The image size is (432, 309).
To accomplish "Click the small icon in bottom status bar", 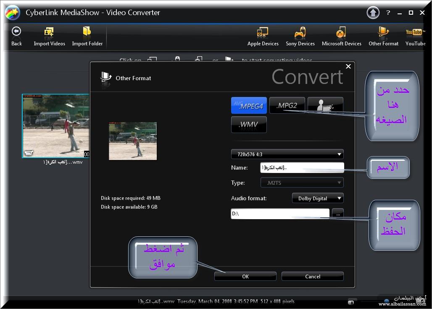I will click(351, 302).
